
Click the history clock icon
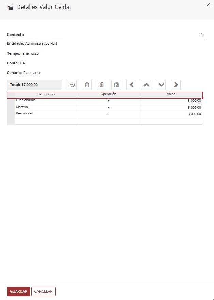pos(72,85)
